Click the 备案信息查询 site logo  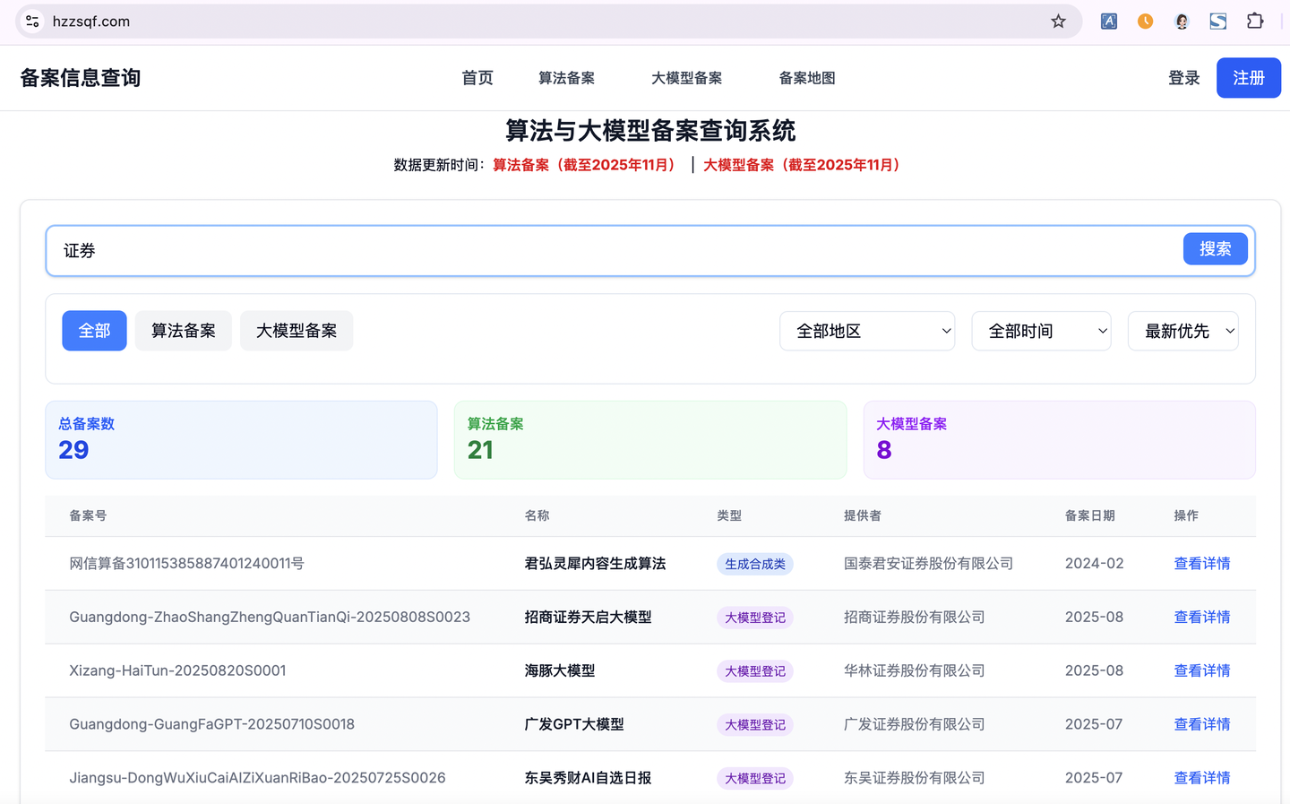point(81,78)
